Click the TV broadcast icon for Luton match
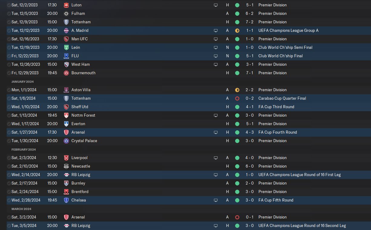This screenshot has width=371, height=230. 216,5
